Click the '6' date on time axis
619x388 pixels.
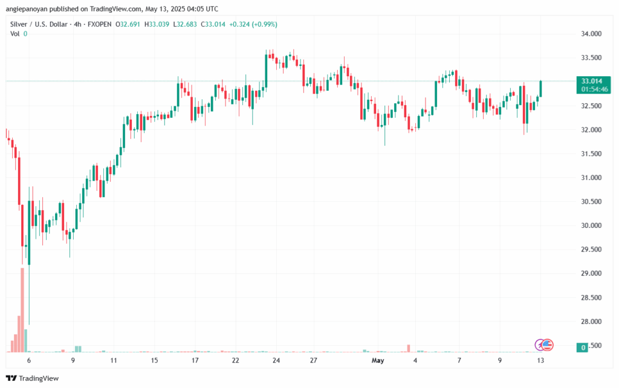[x=29, y=361]
